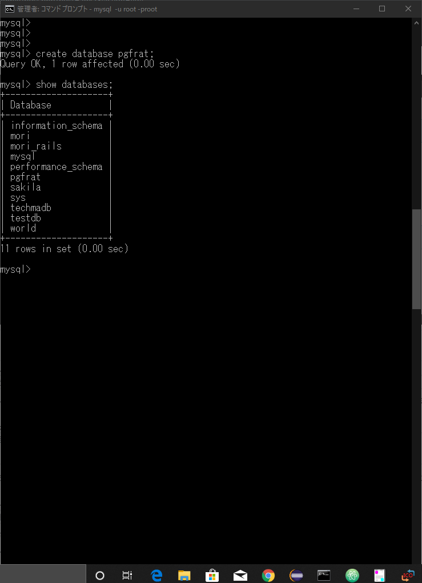The width and height of the screenshot is (422, 583).
Task: Click at the last mysql> prompt line
Action: pos(15,269)
